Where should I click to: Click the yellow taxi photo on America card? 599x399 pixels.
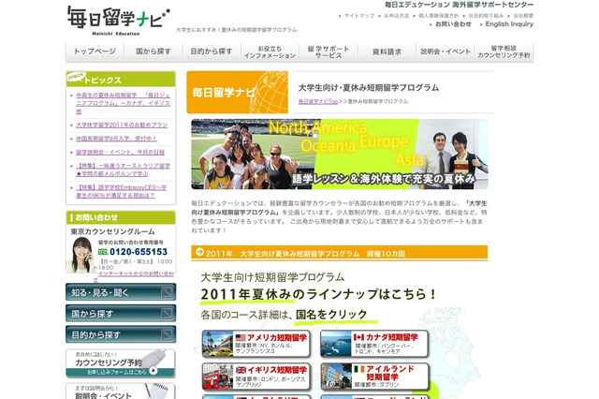point(218,344)
